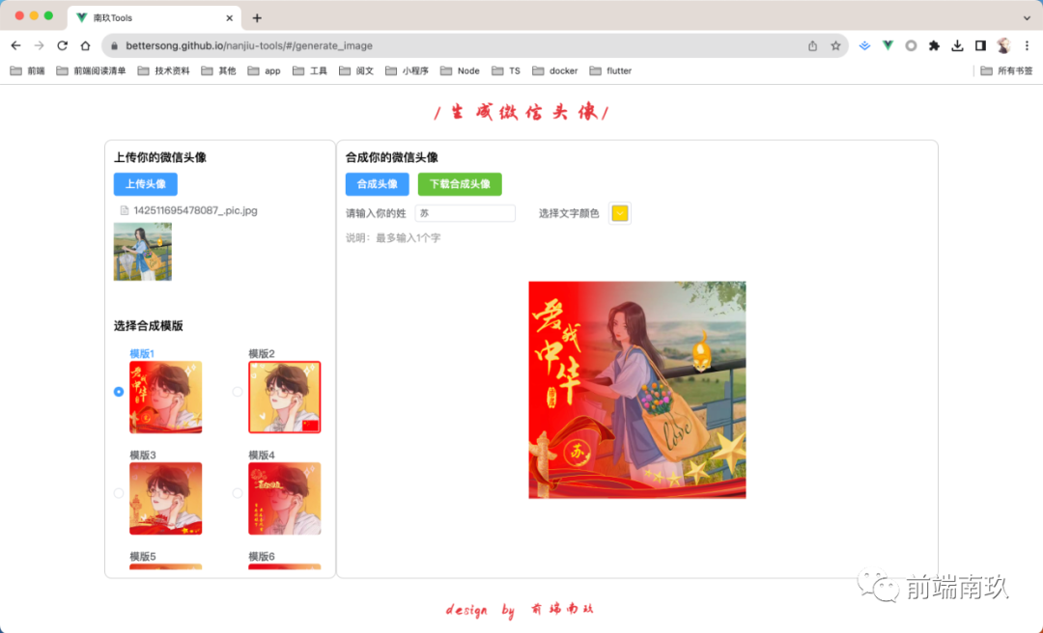The image size is (1043, 633).
Task: Open the flutter bookmarks folder
Action: 610,70
